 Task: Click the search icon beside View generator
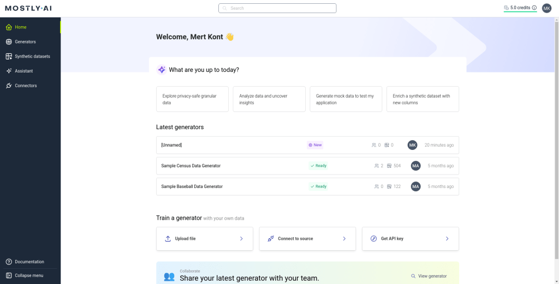(x=413, y=276)
